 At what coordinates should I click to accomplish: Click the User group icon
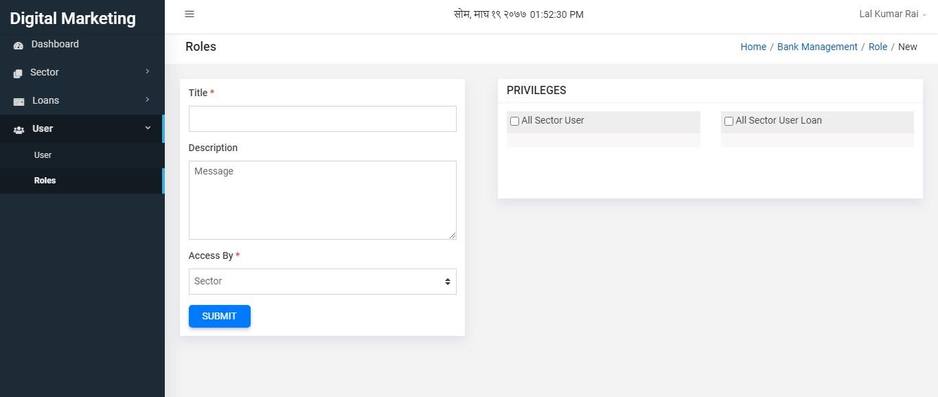coord(19,129)
